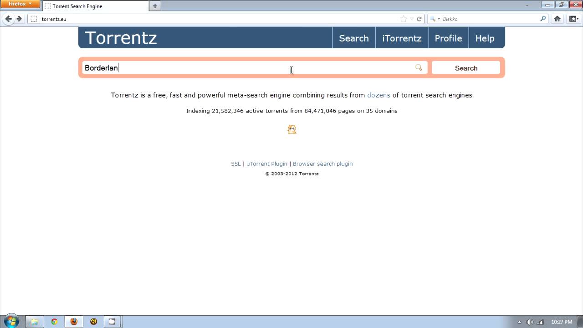The height and width of the screenshot is (328, 583).
Task: Open the yellow round app icon on taskbar
Action: tap(93, 322)
